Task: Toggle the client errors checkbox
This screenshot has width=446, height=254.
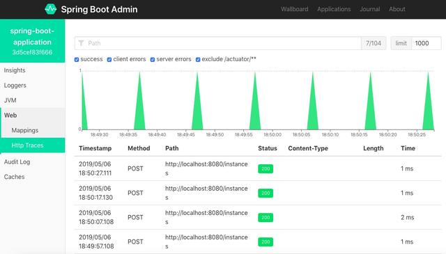Action: click(x=109, y=59)
